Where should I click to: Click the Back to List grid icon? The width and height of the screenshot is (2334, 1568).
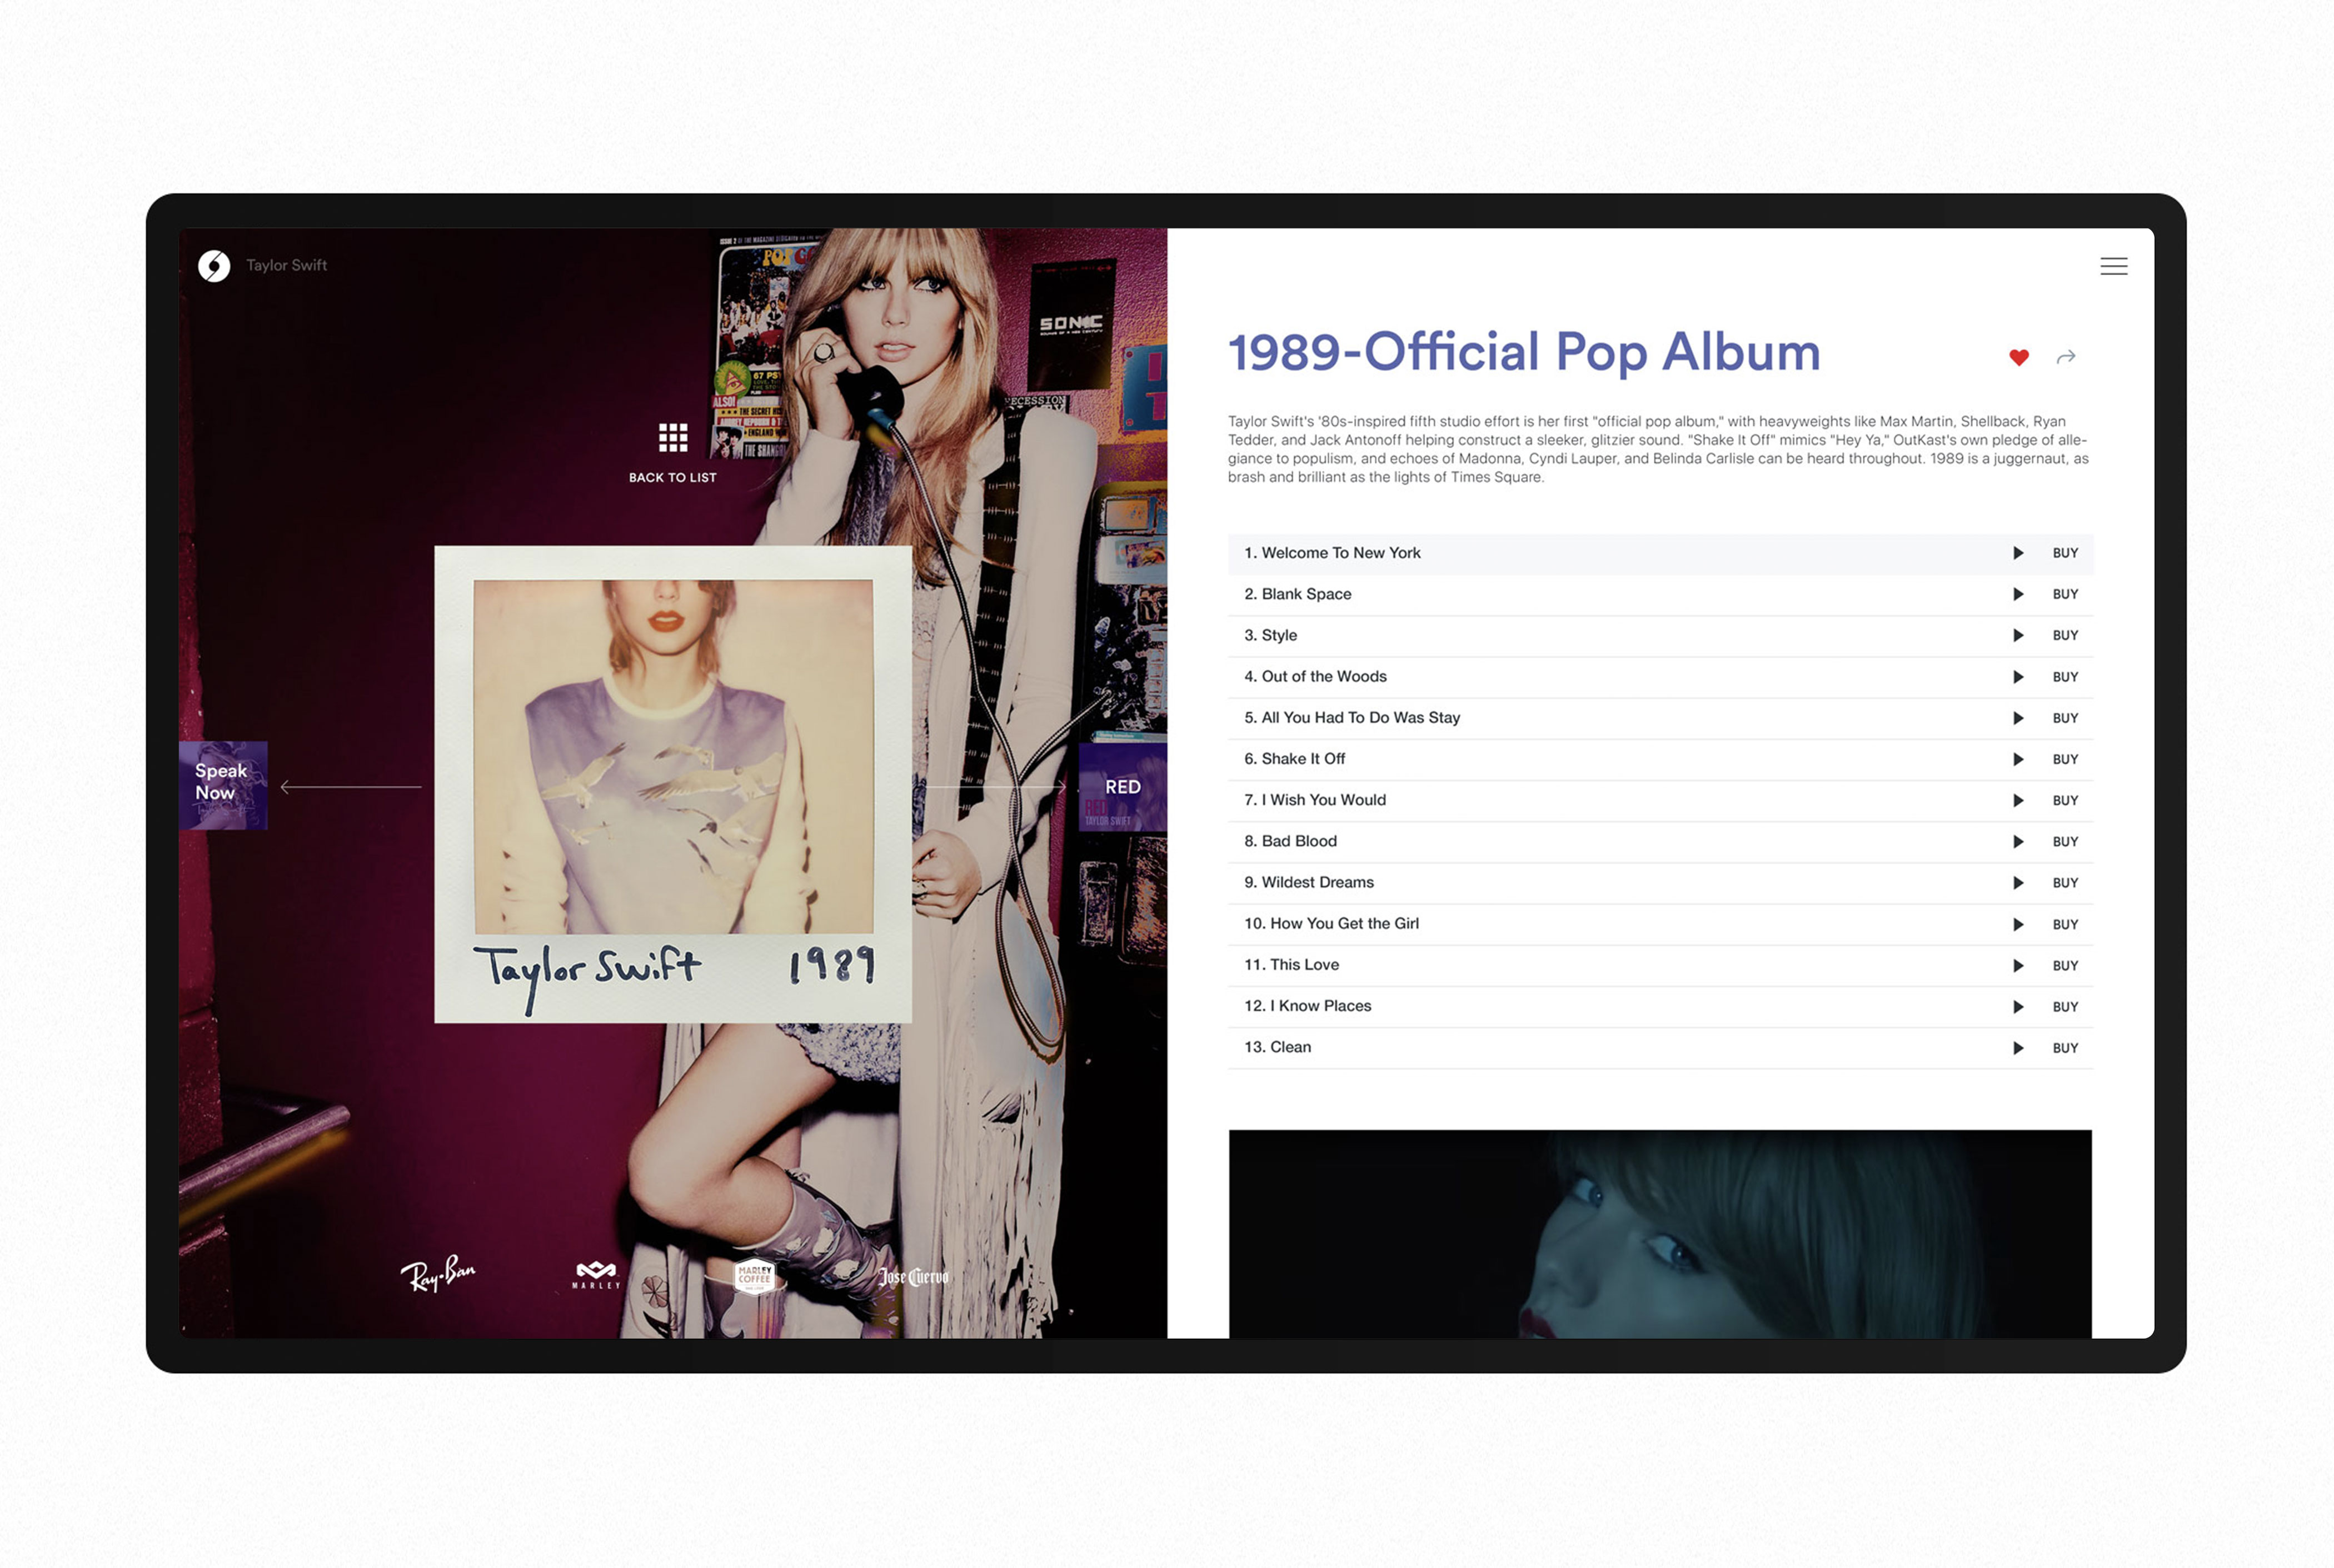[x=673, y=437]
